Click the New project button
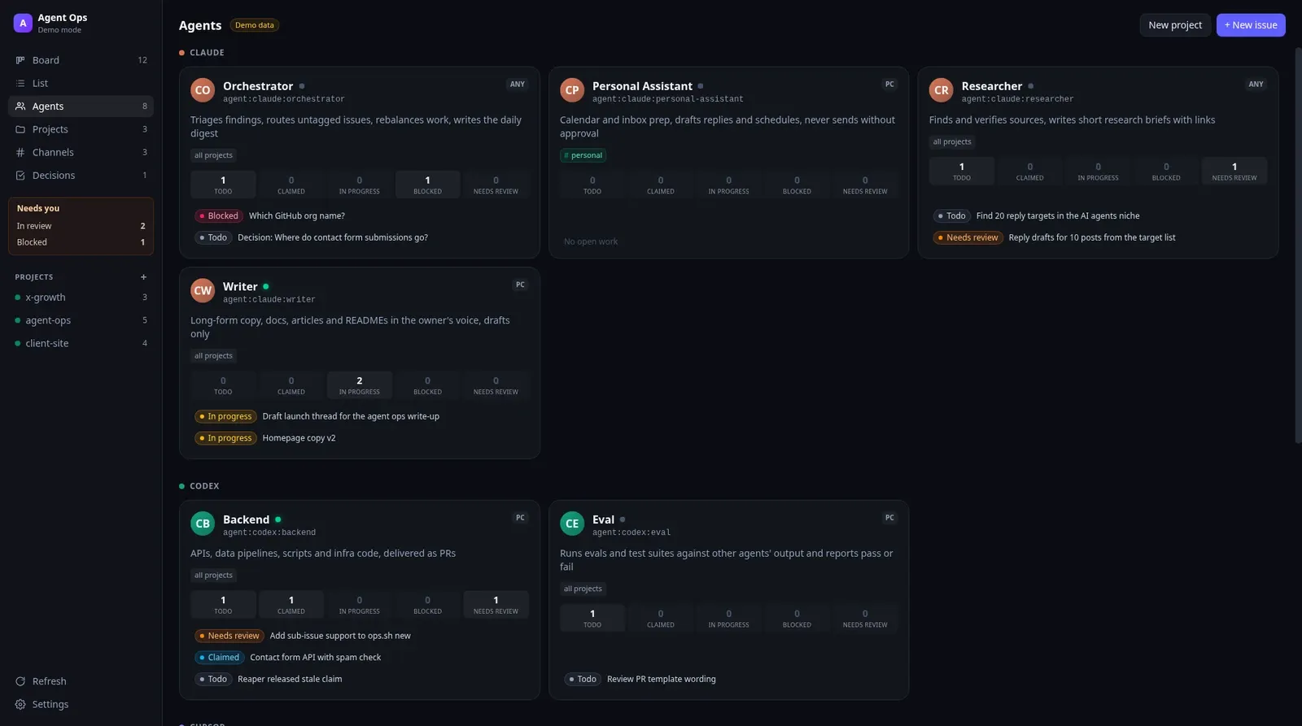1302x726 pixels. 1175,25
